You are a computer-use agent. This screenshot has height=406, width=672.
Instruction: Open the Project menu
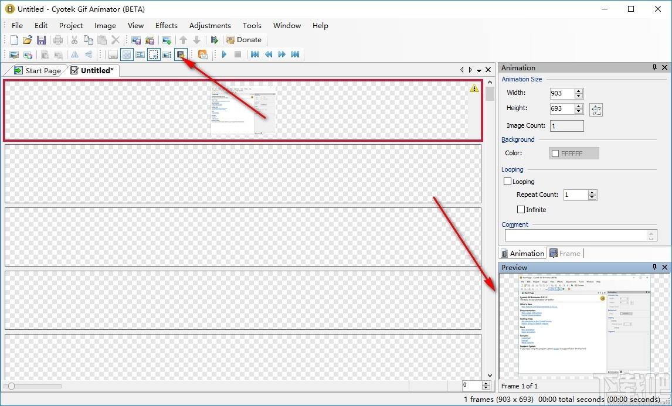point(71,25)
